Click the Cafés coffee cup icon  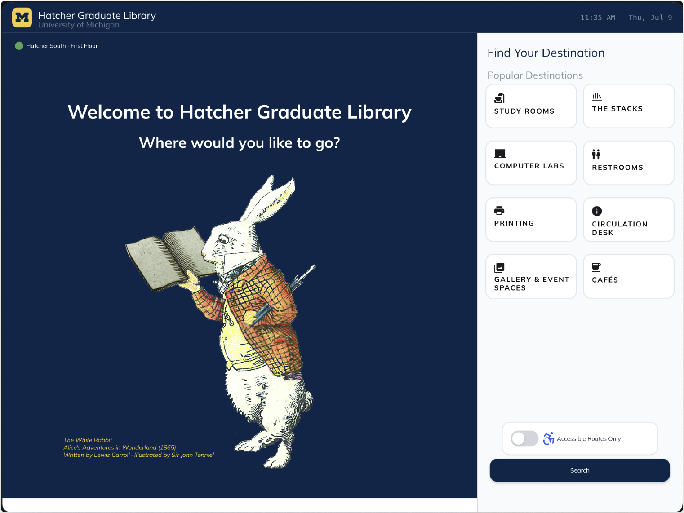(x=596, y=267)
